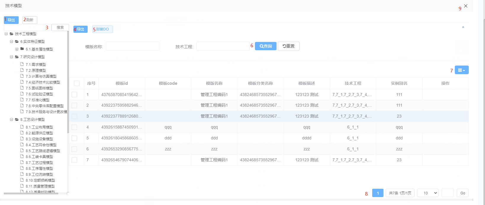
Task: Click the 封装DO button
Action: point(102,29)
